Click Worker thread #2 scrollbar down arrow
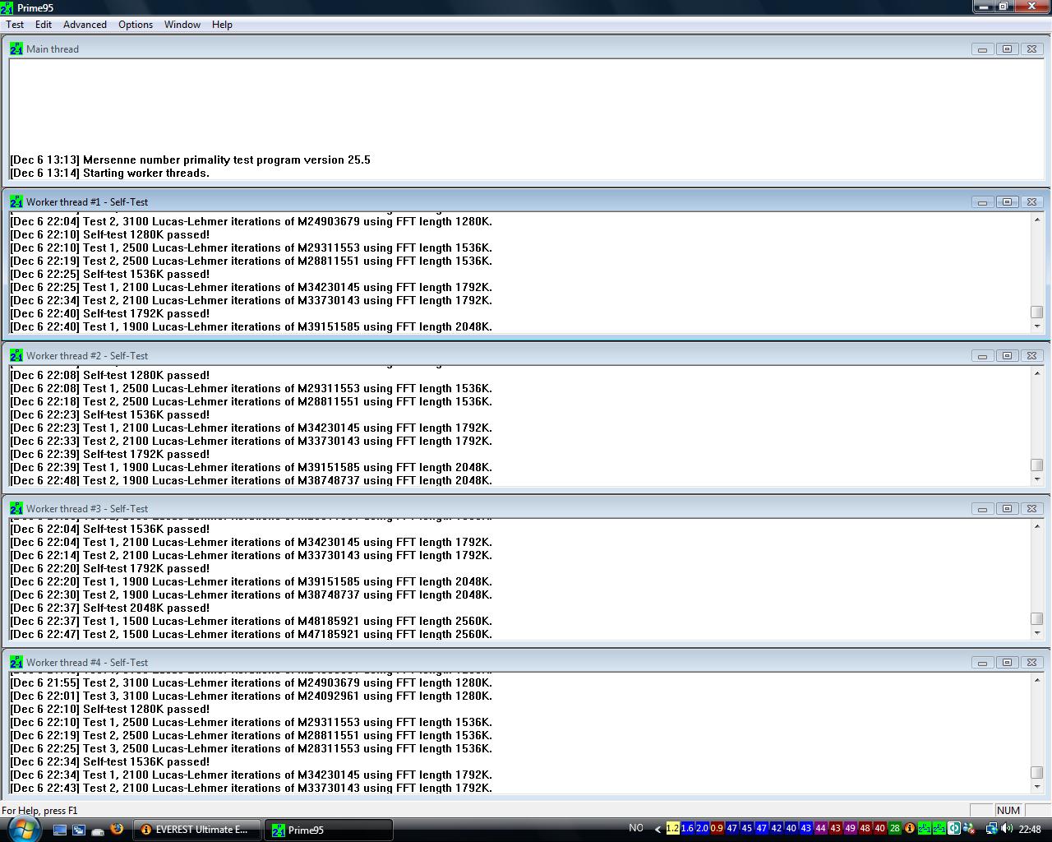1052x842 pixels. pos(1037,479)
